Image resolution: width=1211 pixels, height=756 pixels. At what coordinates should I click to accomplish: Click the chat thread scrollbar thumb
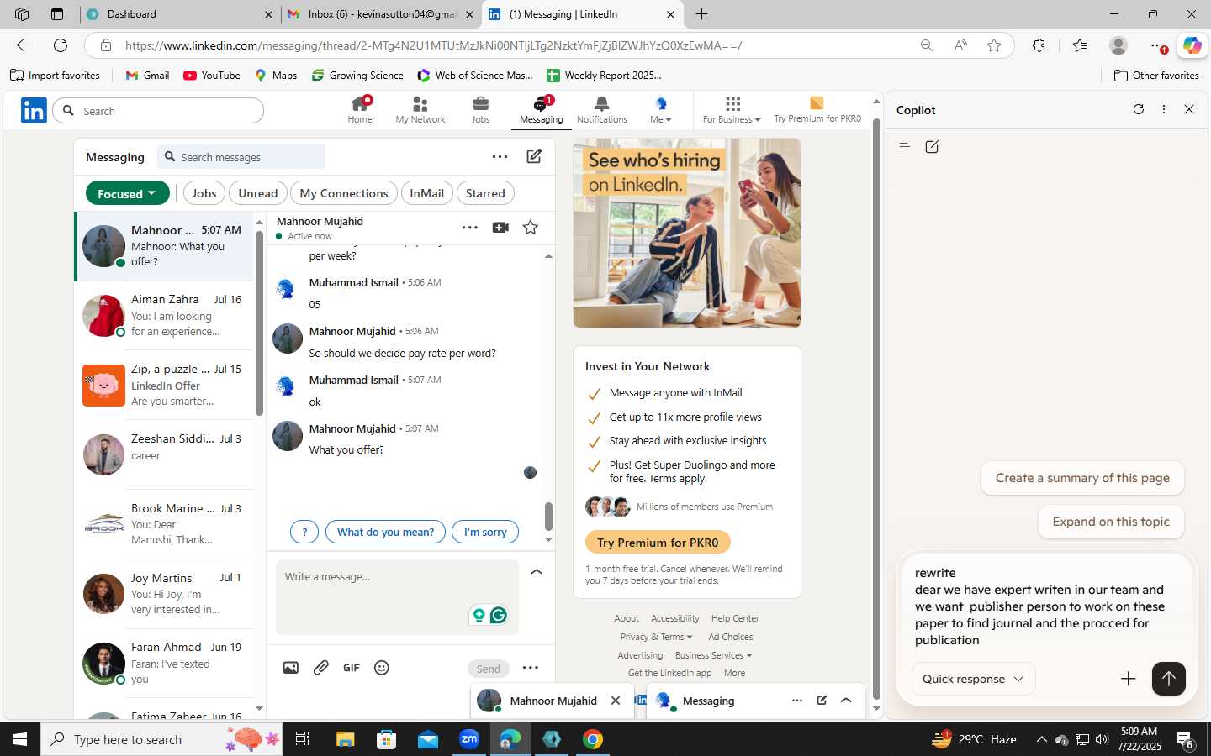click(x=548, y=517)
